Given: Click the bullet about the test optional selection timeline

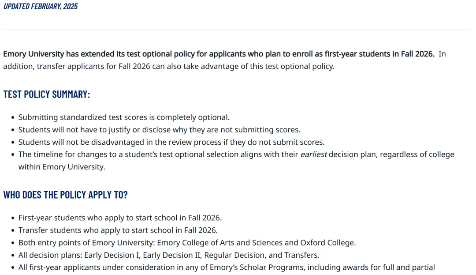Looking at the screenshot, I should [159, 154].
